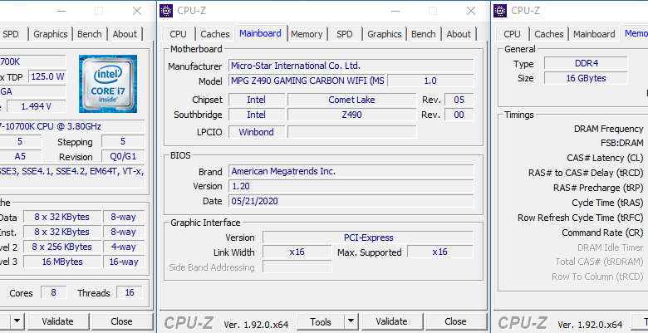Click Close button in left window footer
Viewport: 648px width, 333px height.
coord(121,321)
